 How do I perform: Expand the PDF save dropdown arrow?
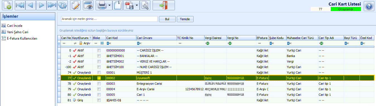[137, 5]
